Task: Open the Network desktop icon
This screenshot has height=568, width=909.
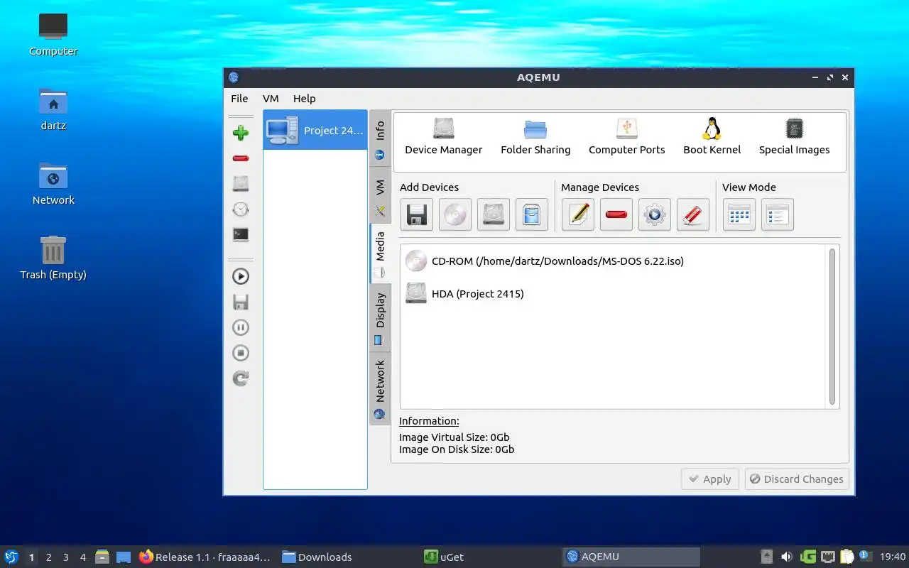Action: 53,184
